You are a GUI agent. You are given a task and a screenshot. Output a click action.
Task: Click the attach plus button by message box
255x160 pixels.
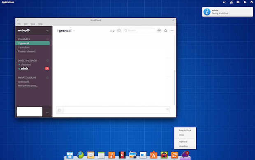point(60,110)
